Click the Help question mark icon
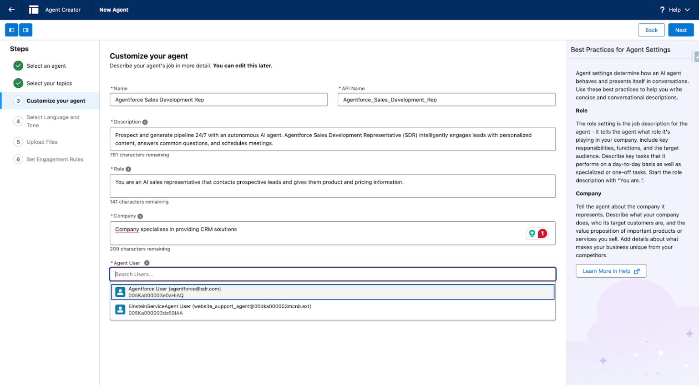Screen dimensions: 699x385 pos(662,9)
